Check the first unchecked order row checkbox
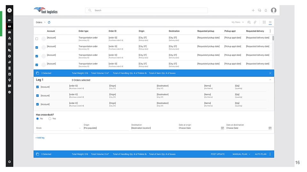Image resolution: width=307 pixels, height=172 pixels. 37,39
